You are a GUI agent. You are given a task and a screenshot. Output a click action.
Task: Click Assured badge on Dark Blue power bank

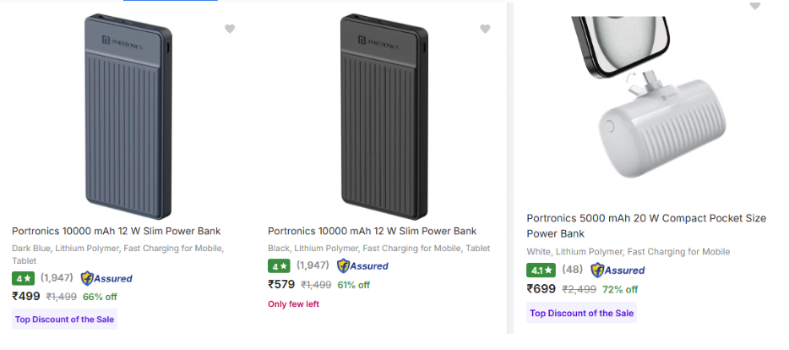point(106,278)
